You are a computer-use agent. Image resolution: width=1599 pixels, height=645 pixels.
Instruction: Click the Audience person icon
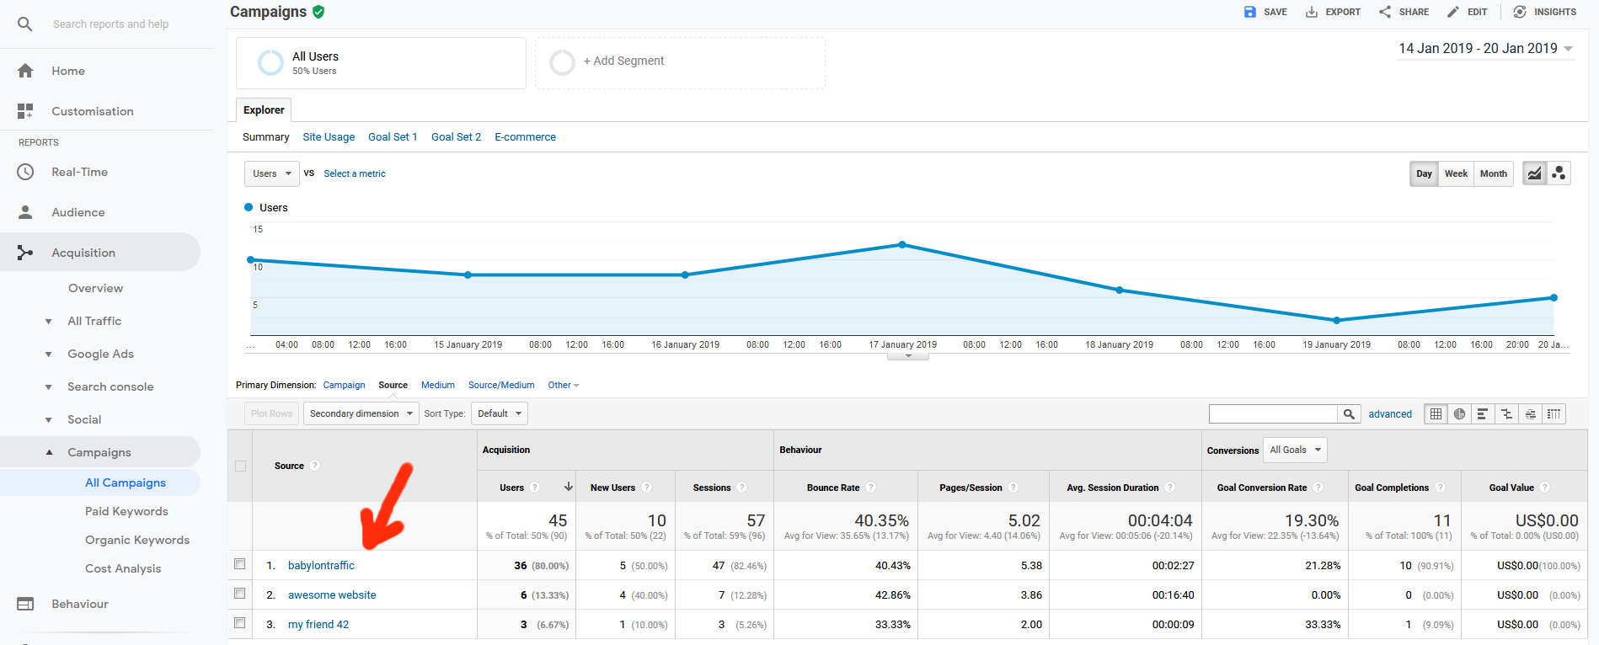coord(25,212)
